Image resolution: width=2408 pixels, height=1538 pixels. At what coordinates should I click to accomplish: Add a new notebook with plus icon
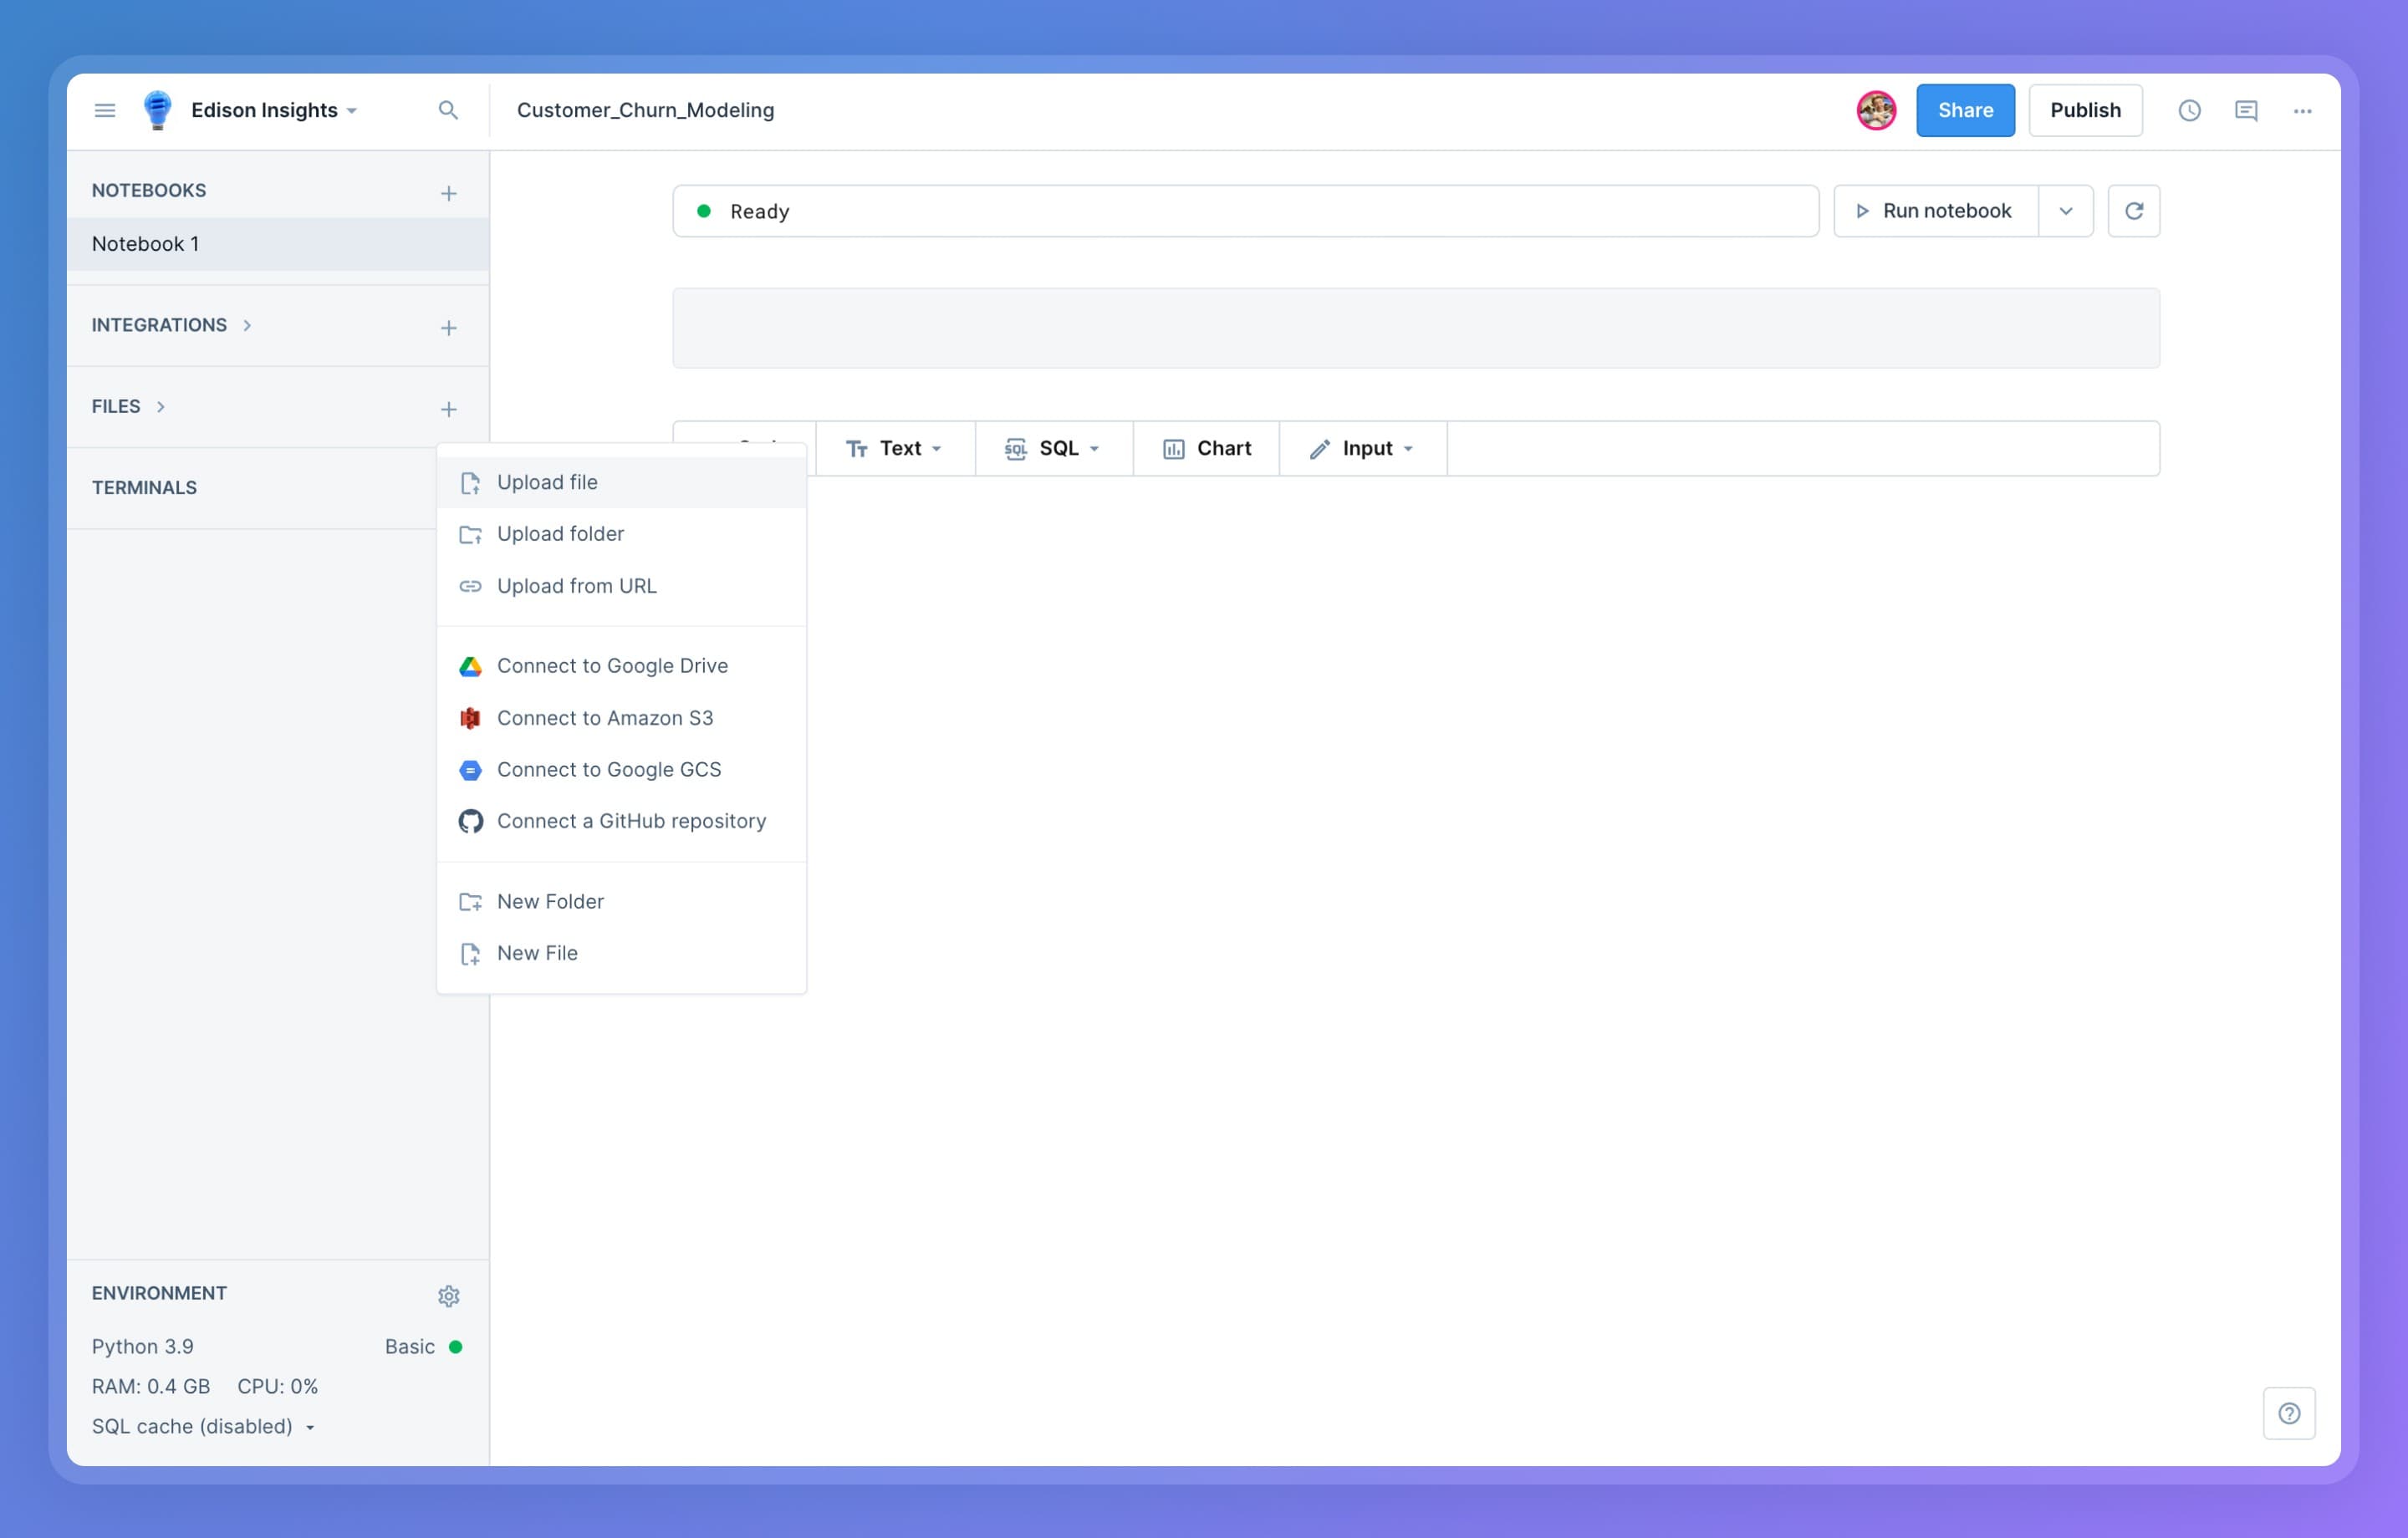pos(448,193)
